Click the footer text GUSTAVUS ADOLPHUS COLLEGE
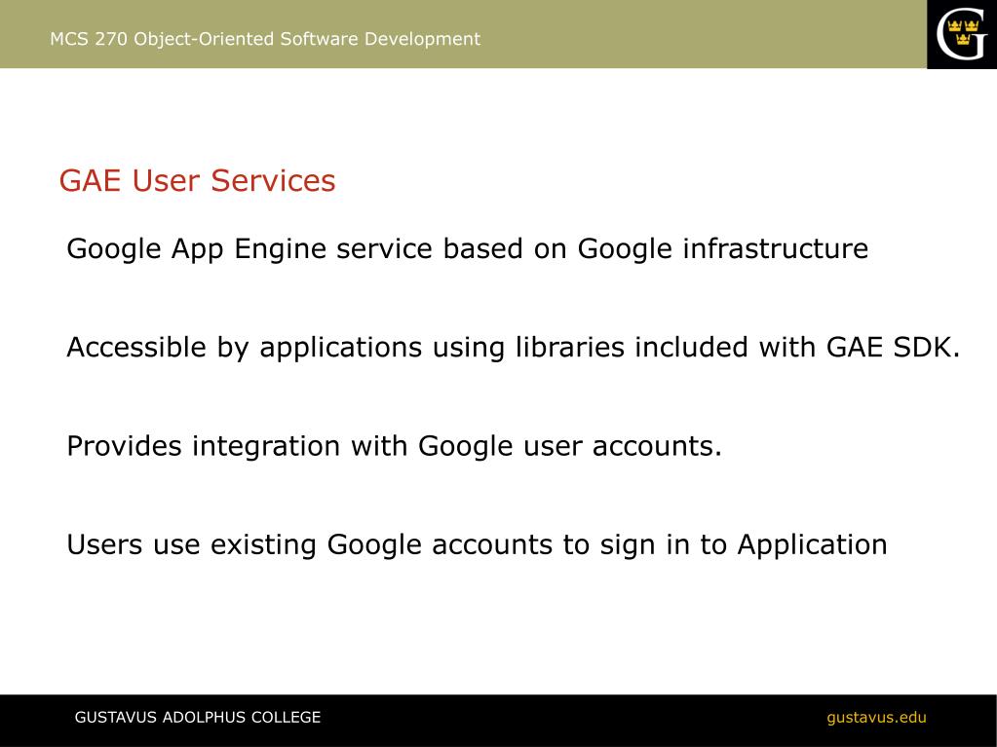Viewport: 997px width, 747px height. (x=198, y=717)
